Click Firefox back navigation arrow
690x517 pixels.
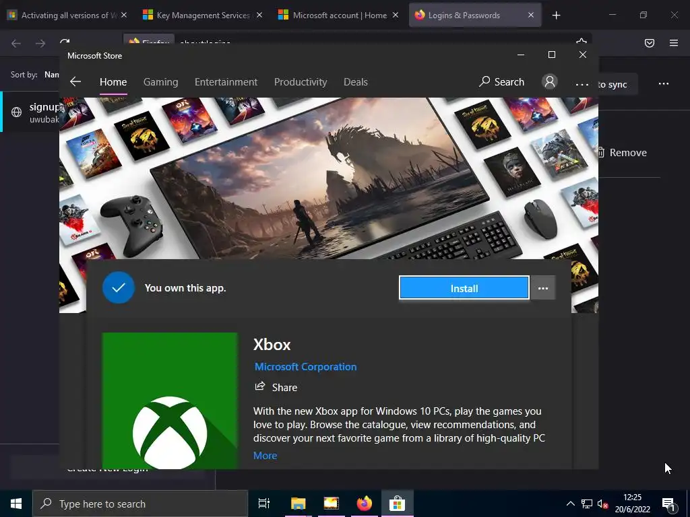[16, 43]
